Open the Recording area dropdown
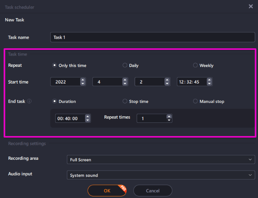This screenshot has width=258, height=198. click(161, 159)
